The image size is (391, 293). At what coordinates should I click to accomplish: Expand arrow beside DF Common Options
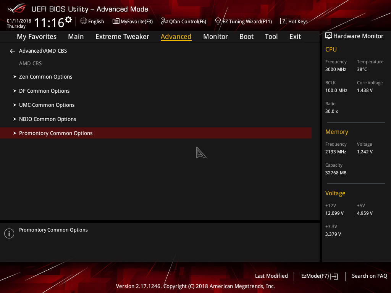[15, 91]
